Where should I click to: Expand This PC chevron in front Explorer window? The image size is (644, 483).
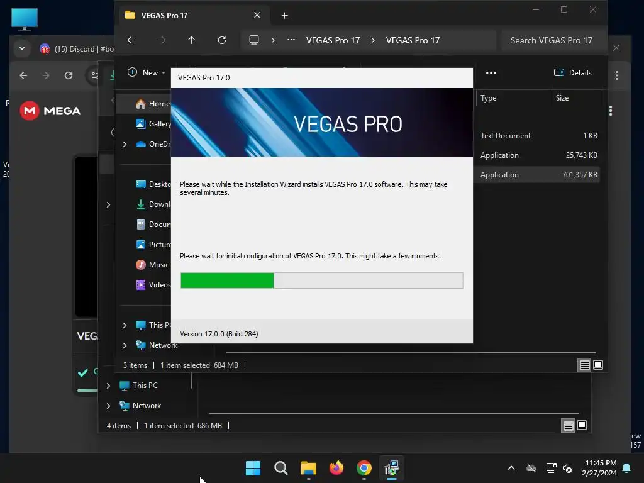[125, 325]
